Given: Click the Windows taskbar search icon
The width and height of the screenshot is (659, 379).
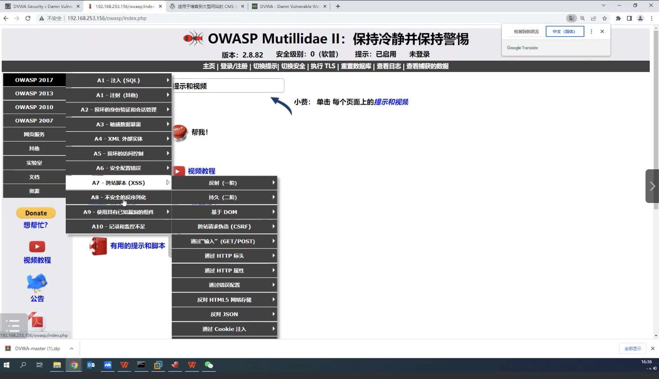Looking at the screenshot, I should click(23, 365).
